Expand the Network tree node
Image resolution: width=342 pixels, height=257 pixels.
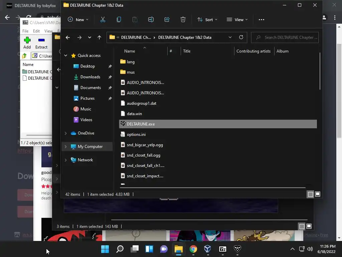(x=65, y=160)
